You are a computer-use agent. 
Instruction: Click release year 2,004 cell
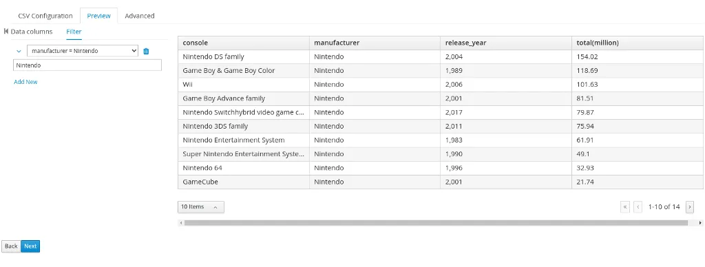506,56
